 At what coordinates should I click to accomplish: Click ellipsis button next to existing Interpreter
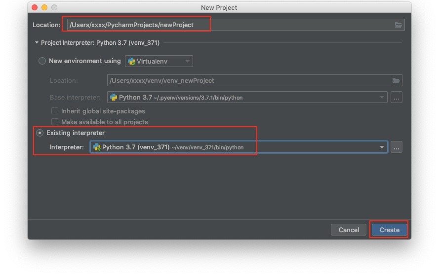tap(397, 147)
